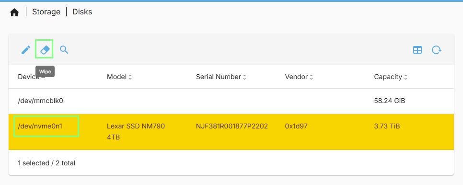Viewport: 463px width, 185px height.
Task: Sort by Capacity column header
Action: pyautogui.click(x=391, y=77)
